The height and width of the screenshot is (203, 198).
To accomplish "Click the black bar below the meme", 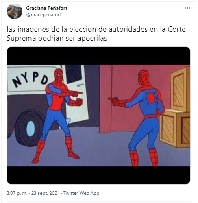I will 98,175.
